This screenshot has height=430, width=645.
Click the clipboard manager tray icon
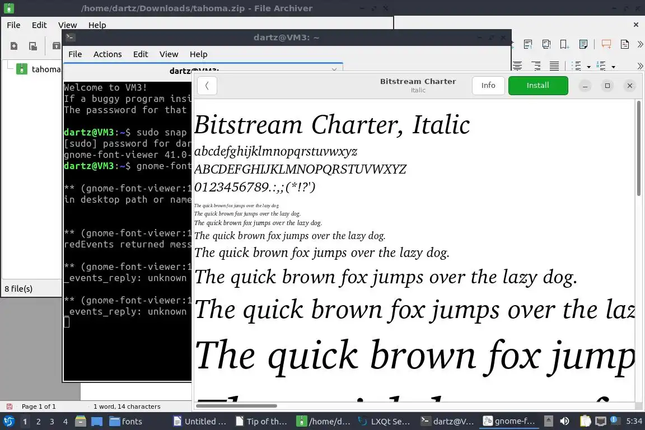click(585, 421)
